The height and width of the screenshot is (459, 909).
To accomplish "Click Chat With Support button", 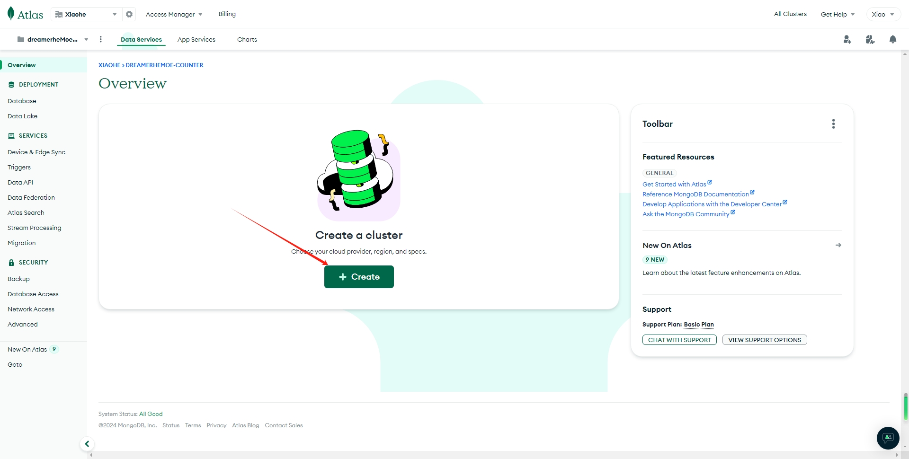I will pos(679,340).
